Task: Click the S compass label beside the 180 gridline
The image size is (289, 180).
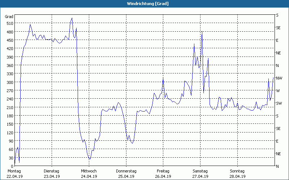Action: (277, 116)
